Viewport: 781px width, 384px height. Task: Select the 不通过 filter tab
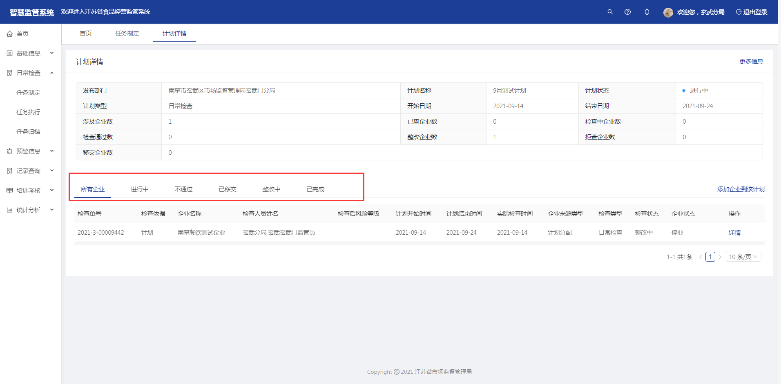(183, 189)
